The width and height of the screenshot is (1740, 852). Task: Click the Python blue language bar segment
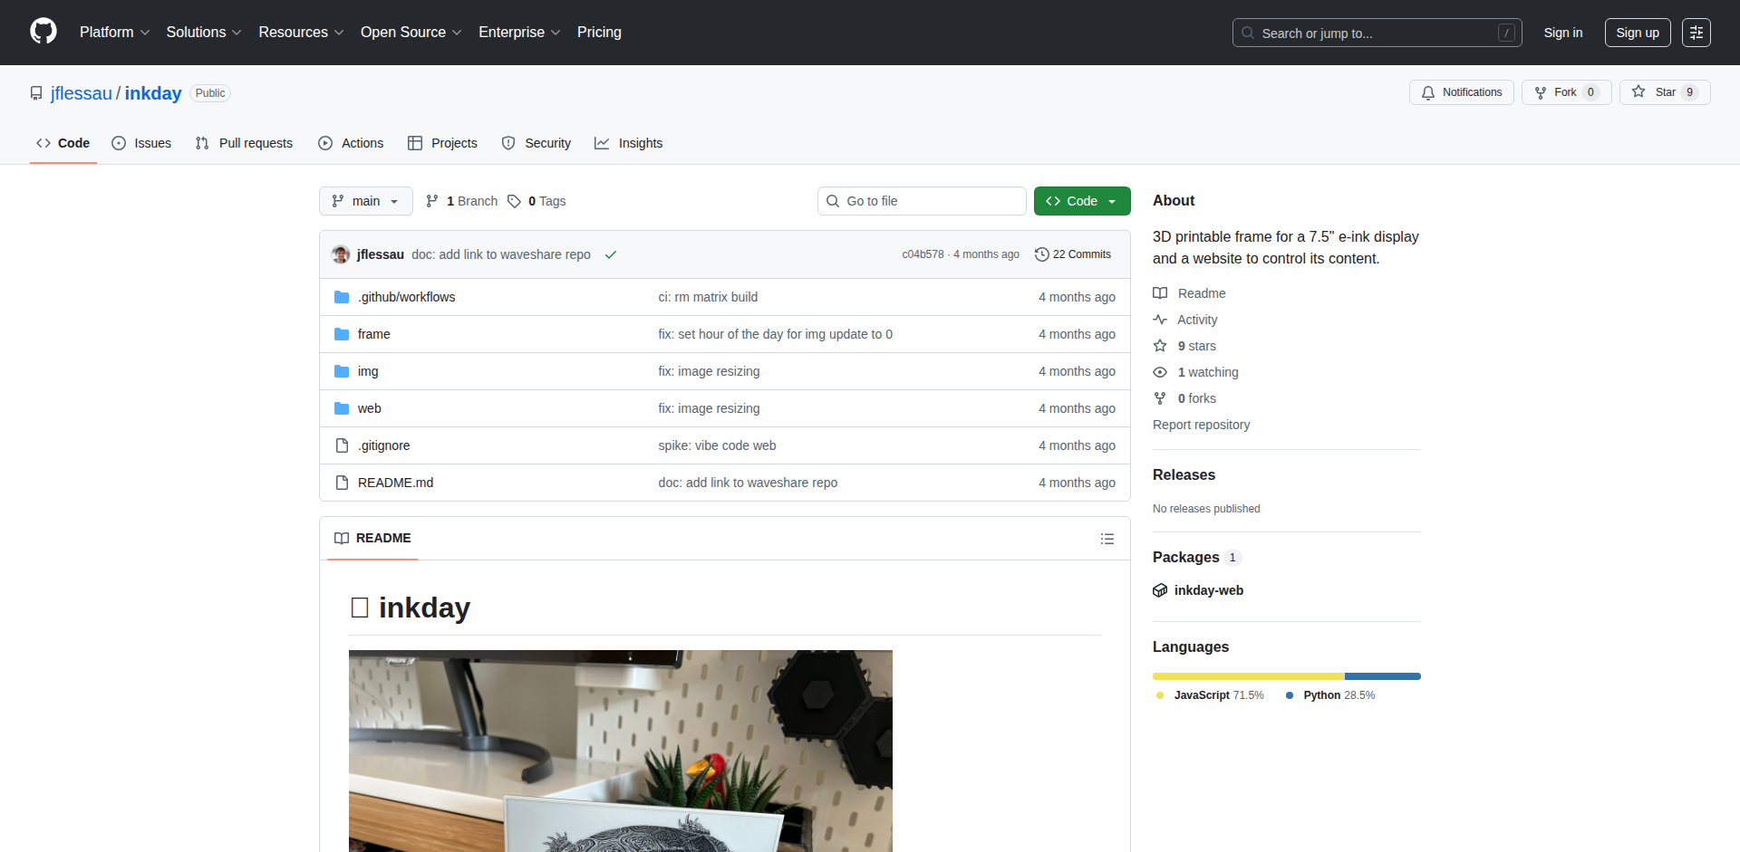[x=1383, y=676]
